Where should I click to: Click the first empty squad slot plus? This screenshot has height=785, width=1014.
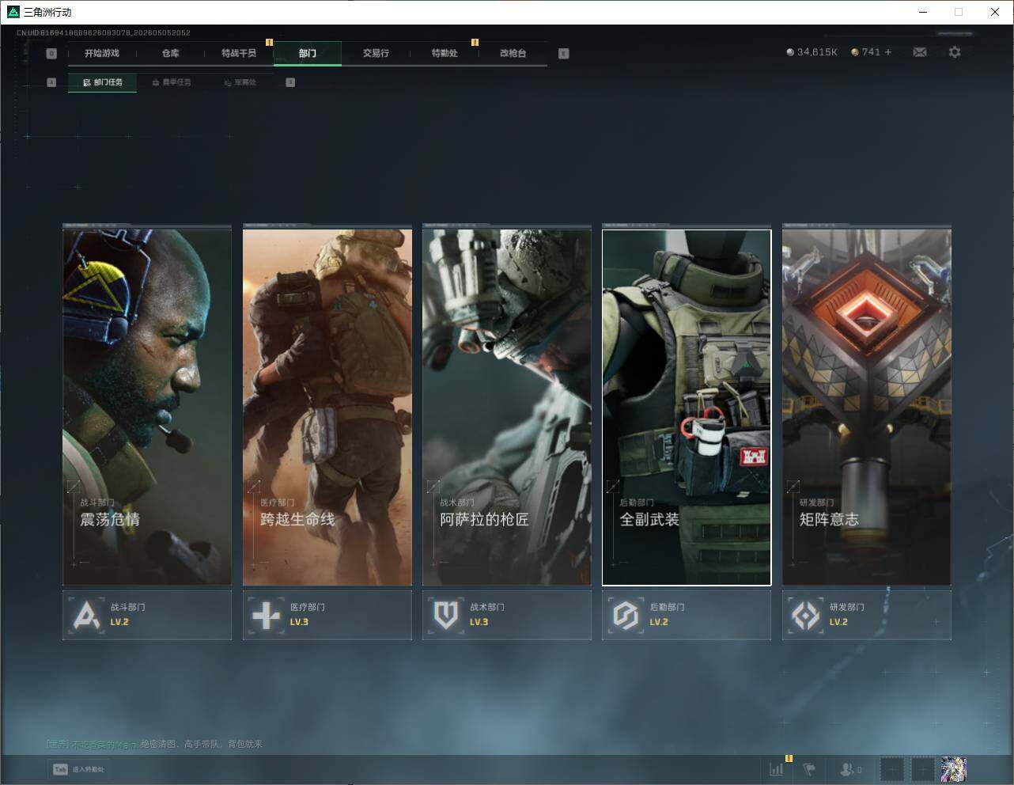click(x=891, y=768)
